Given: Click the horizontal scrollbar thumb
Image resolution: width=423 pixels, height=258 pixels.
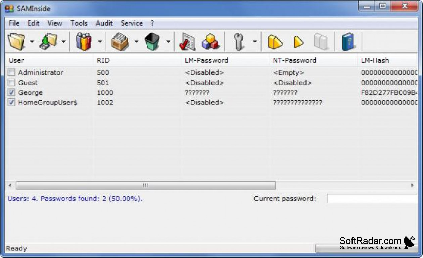Looking at the screenshot, I should coord(146,185).
